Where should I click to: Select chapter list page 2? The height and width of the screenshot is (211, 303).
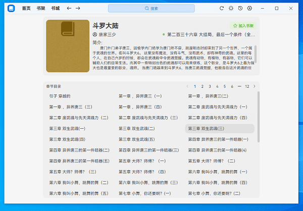click(203, 86)
